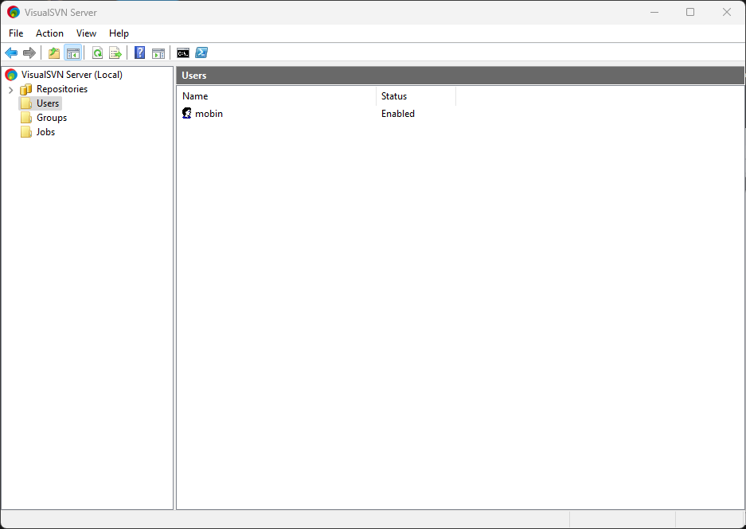Sort users by the Status column header
The image size is (746, 529).
(414, 96)
